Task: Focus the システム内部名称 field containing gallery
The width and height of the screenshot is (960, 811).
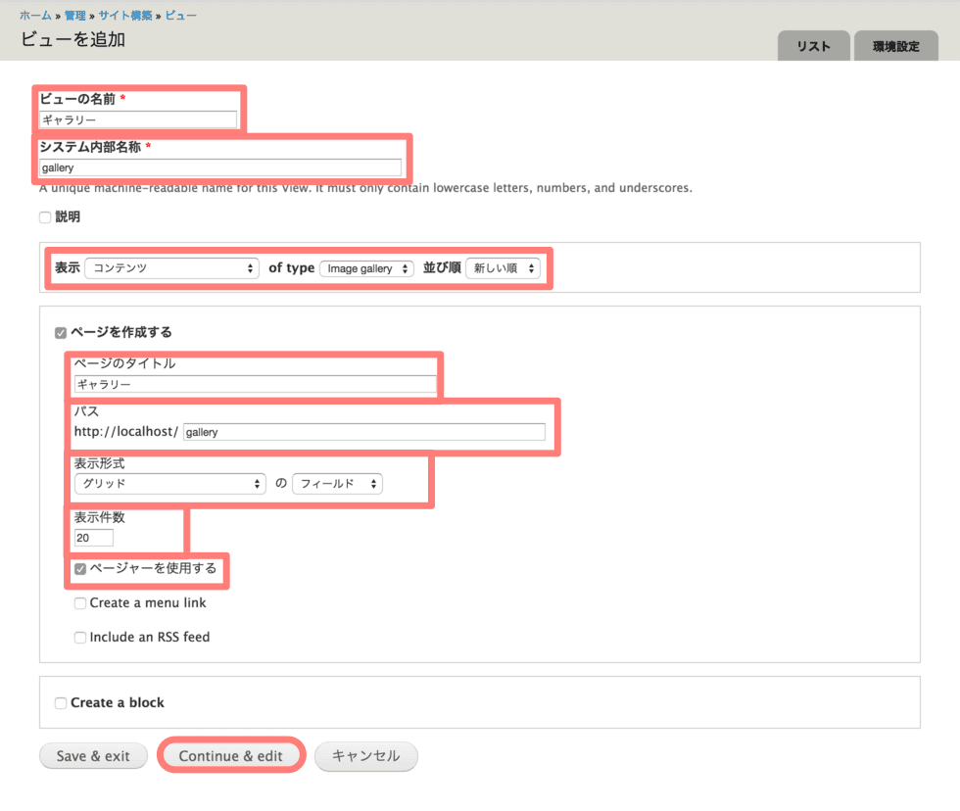Action: tap(220, 167)
